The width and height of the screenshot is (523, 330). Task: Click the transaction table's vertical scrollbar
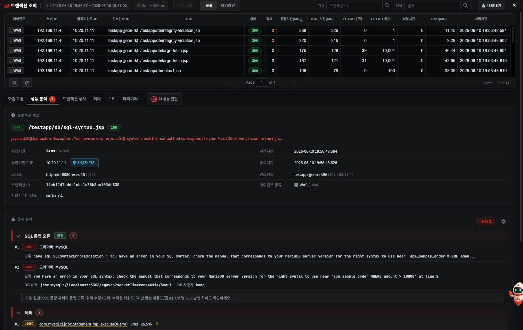[513, 35]
